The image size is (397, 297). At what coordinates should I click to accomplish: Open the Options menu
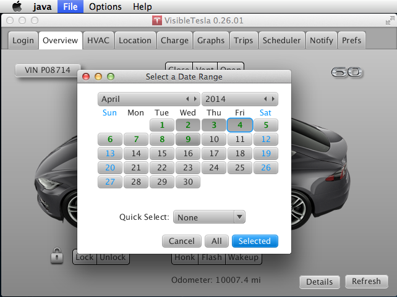105,6
